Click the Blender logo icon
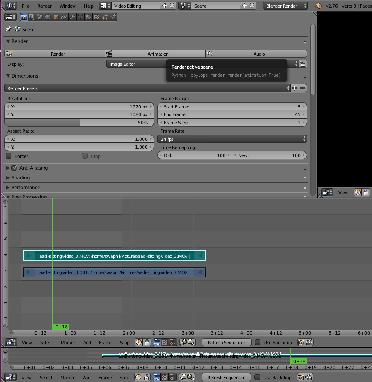372x382 pixels. click(x=318, y=6)
